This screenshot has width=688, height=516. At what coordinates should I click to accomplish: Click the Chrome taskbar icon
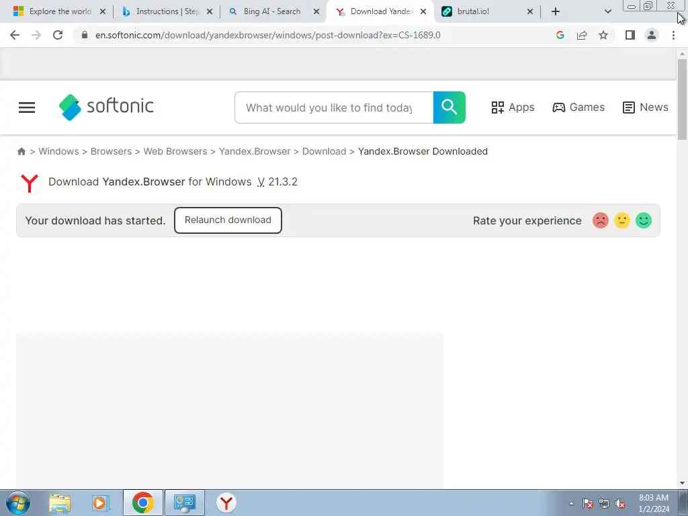click(142, 503)
